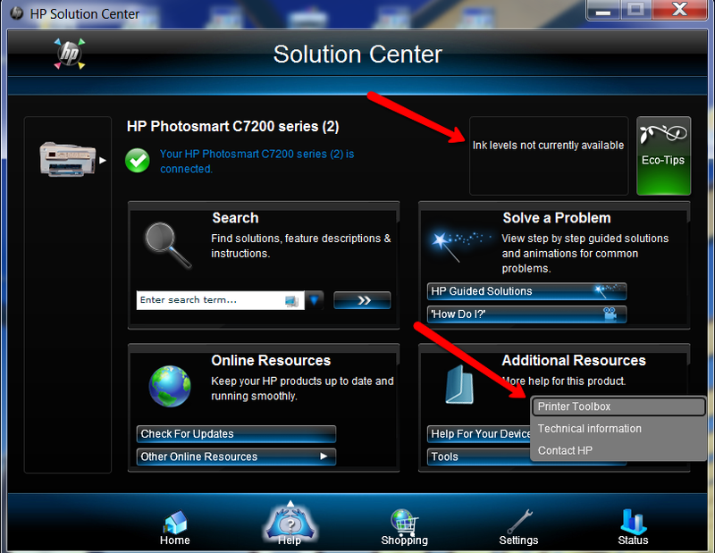Viewport: 715px width, 553px height.
Task: Click the magnifying glass Search icon
Action: coord(168,245)
